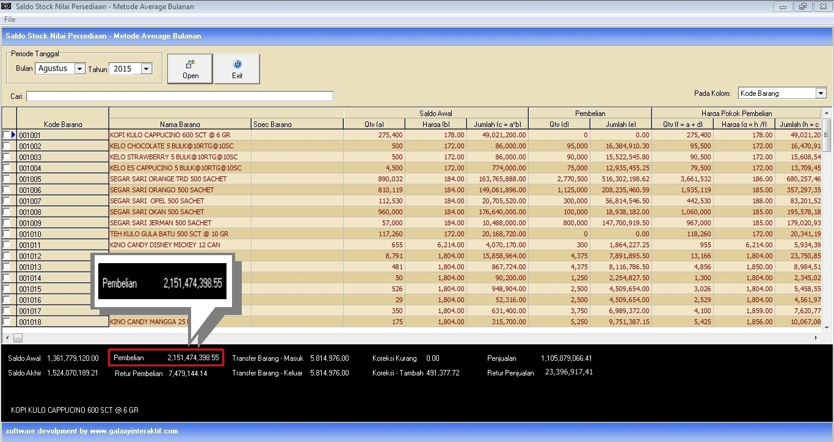This screenshot has height=442, width=834.
Task: Expand the Pada Kolom combo box
Action: click(821, 93)
